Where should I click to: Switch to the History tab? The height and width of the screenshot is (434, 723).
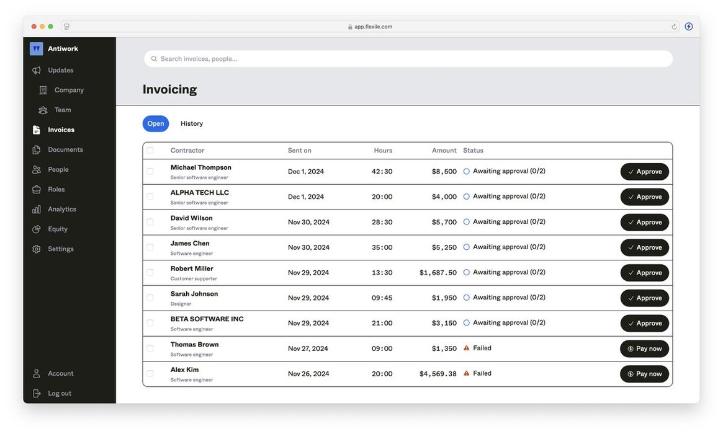click(192, 123)
